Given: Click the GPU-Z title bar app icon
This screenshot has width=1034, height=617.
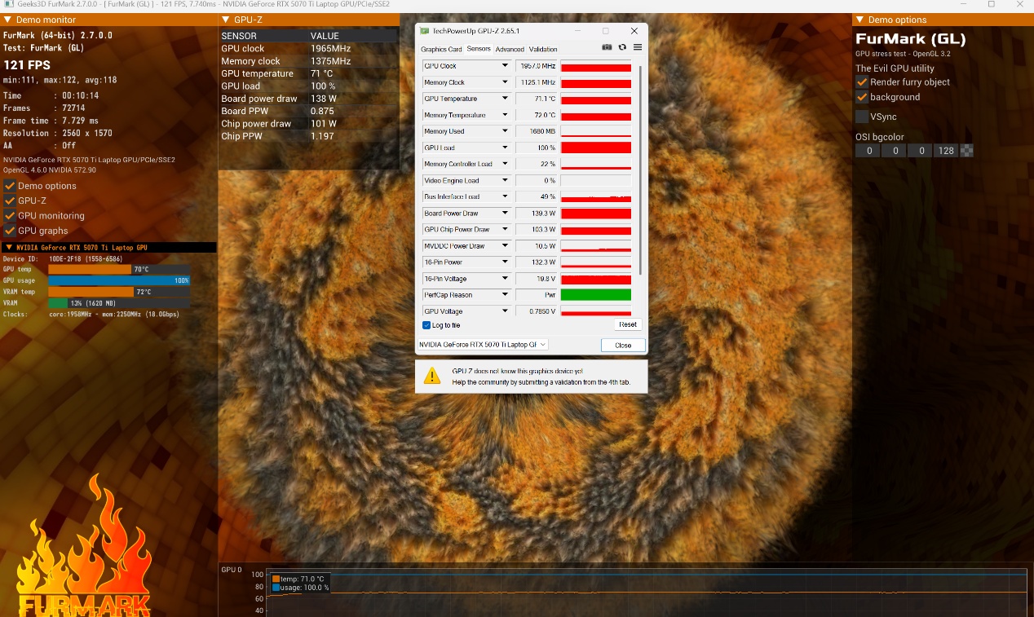Looking at the screenshot, I should [x=424, y=31].
